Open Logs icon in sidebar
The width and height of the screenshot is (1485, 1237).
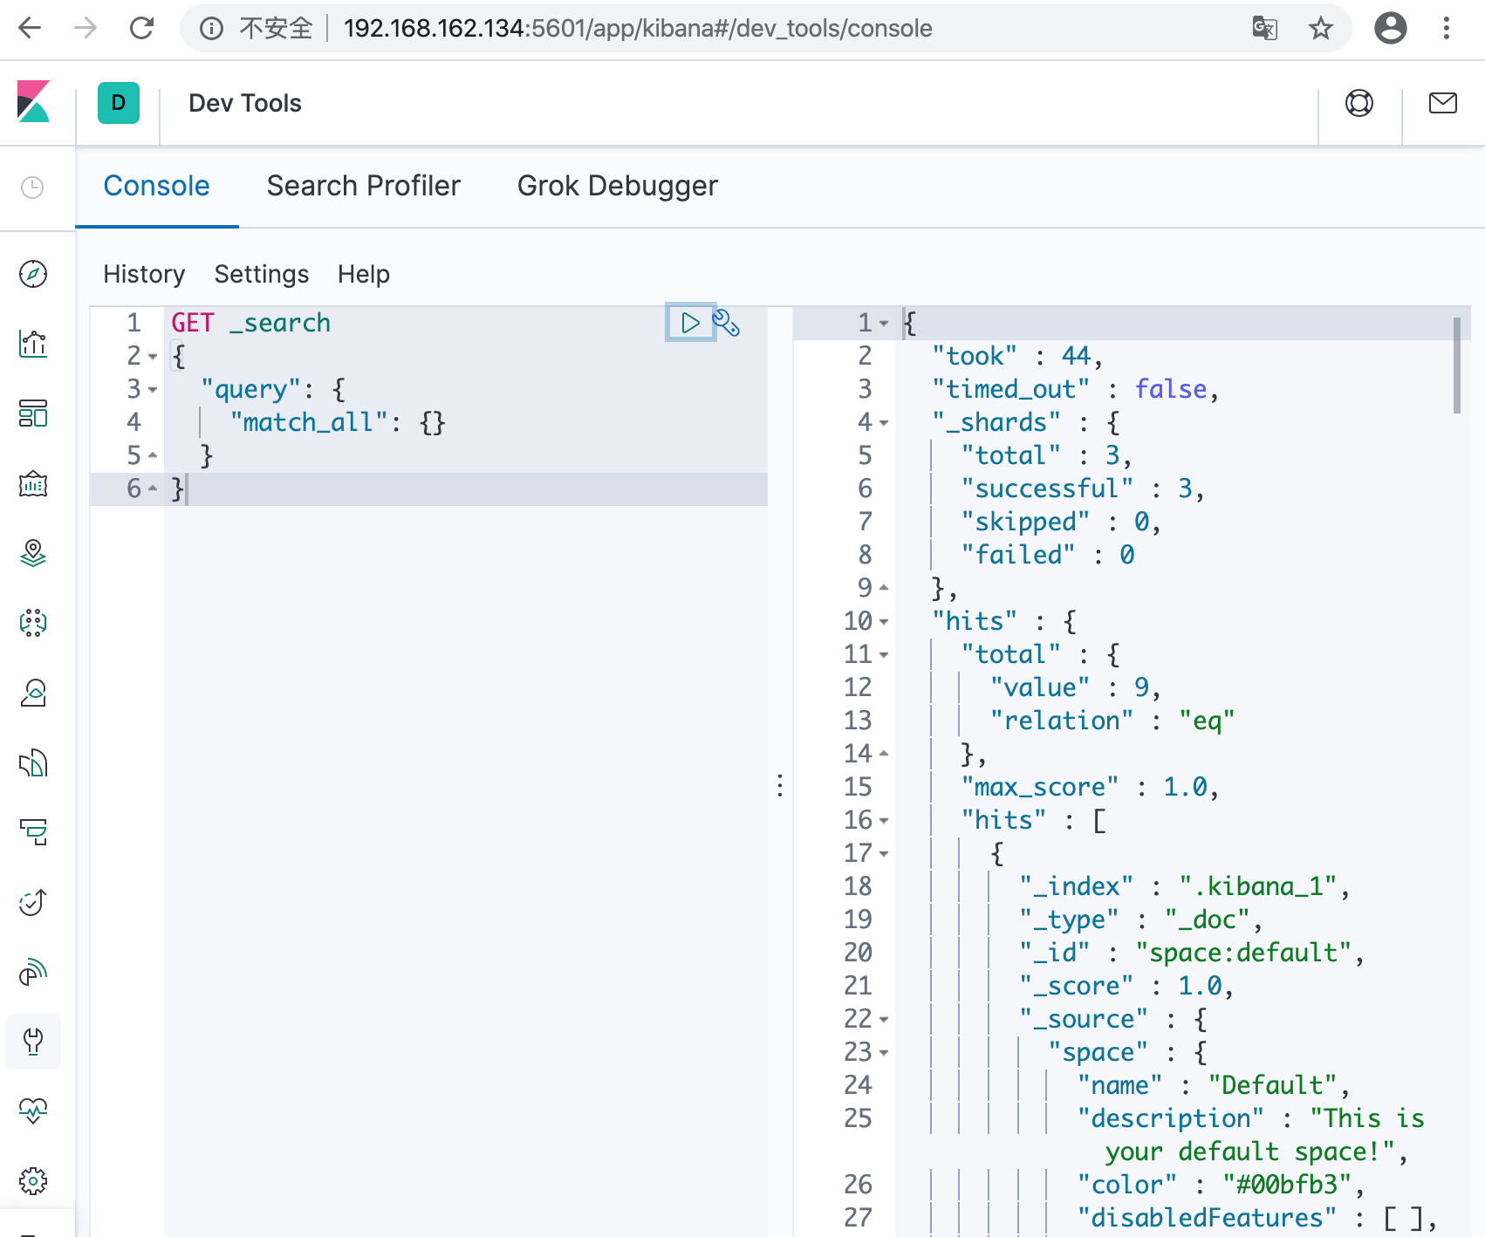click(33, 762)
